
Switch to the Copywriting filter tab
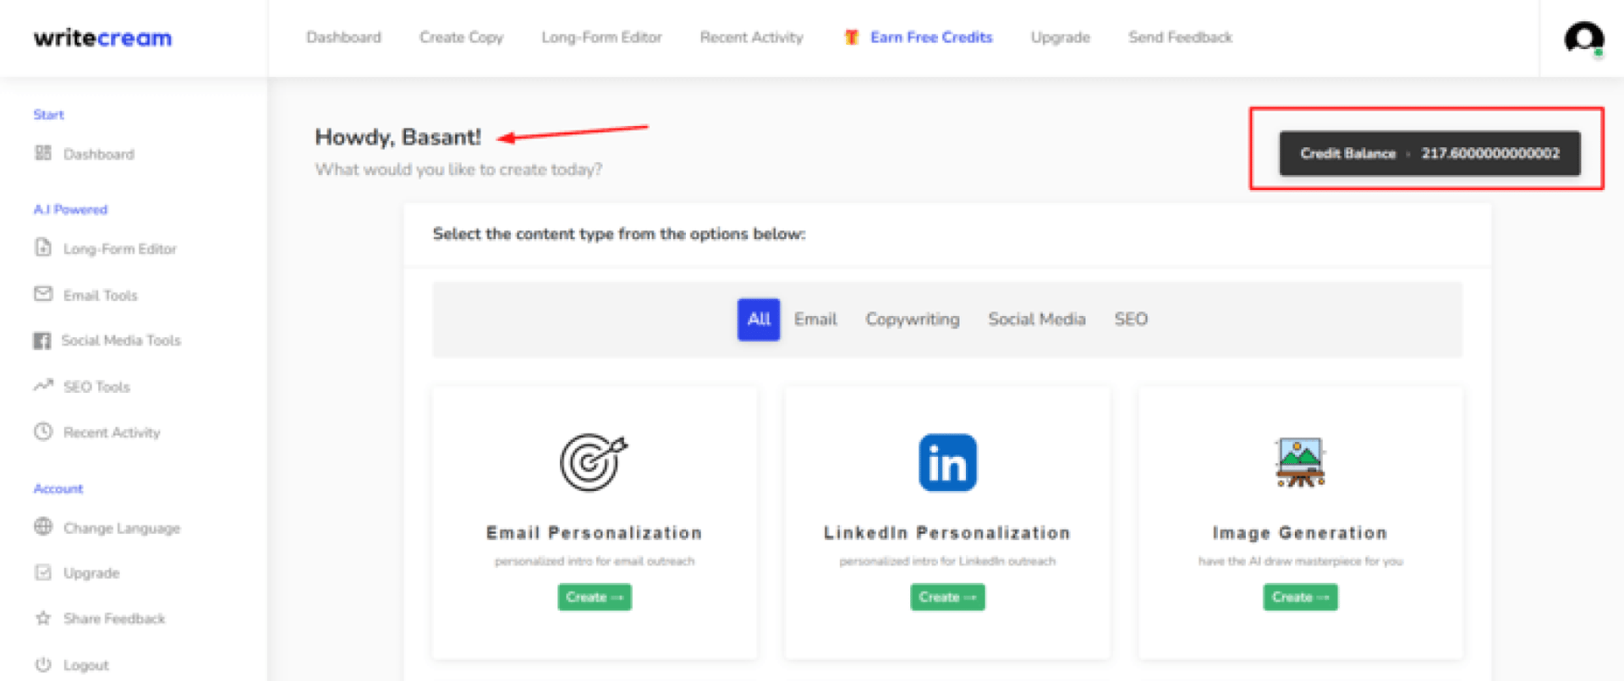[912, 319]
